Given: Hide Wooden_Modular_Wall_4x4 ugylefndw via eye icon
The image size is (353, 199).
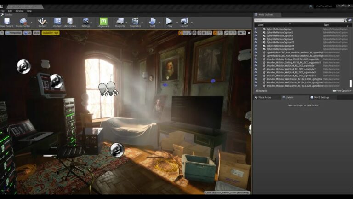Looking at the screenshot, I should [256, 66].
